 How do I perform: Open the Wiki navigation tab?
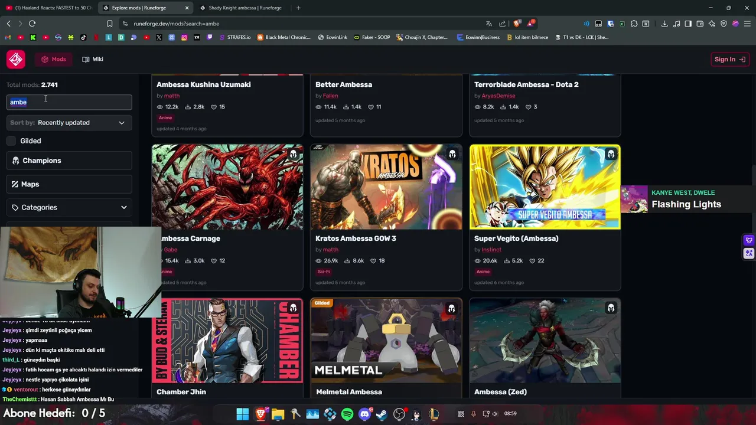(x=93, y=59)
